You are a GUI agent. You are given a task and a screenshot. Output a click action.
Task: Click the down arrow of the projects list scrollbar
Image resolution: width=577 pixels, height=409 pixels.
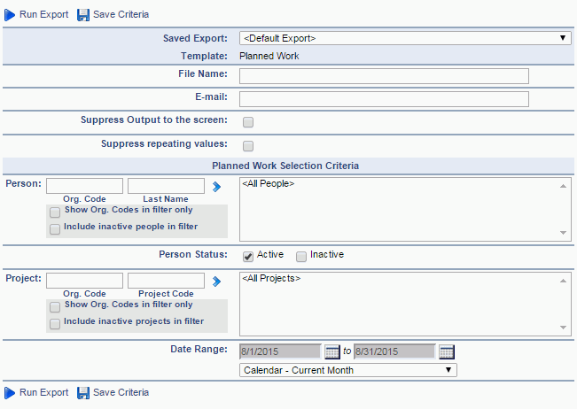[x=563, y=327]
